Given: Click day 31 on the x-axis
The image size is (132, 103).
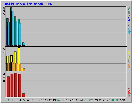Looking at the screenshot, I should pyautogui.click(x=124, y=100).
